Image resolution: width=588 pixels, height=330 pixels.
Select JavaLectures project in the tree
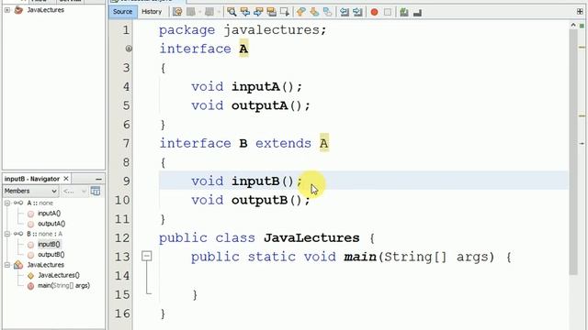point(45,10)
